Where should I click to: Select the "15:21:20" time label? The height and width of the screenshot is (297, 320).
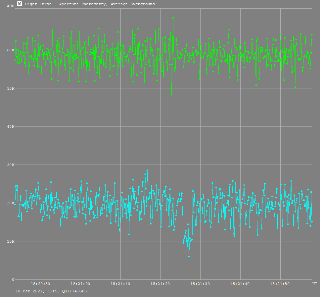coord(160,284)
